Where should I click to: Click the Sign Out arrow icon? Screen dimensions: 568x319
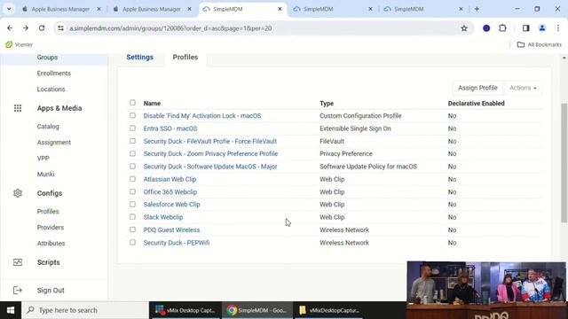[18, 290]
